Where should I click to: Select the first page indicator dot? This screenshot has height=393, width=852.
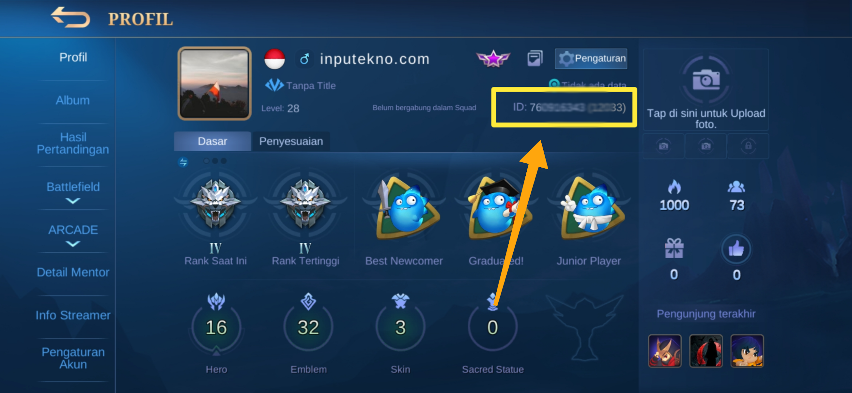(x=206, y=161)
